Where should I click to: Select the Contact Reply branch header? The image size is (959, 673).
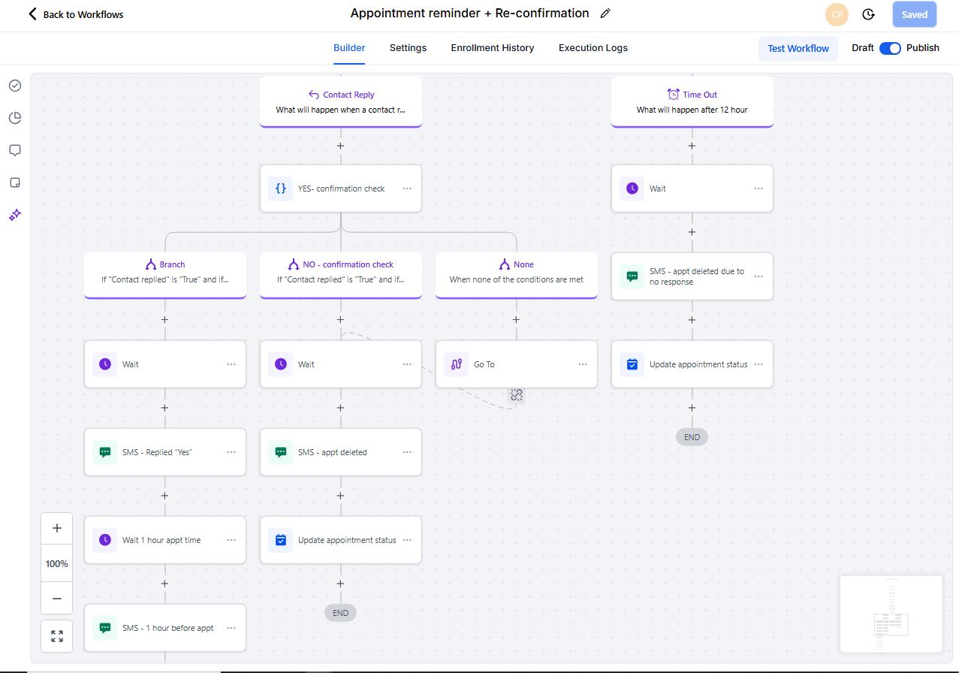pyautogui.click(x=341, y=102)
